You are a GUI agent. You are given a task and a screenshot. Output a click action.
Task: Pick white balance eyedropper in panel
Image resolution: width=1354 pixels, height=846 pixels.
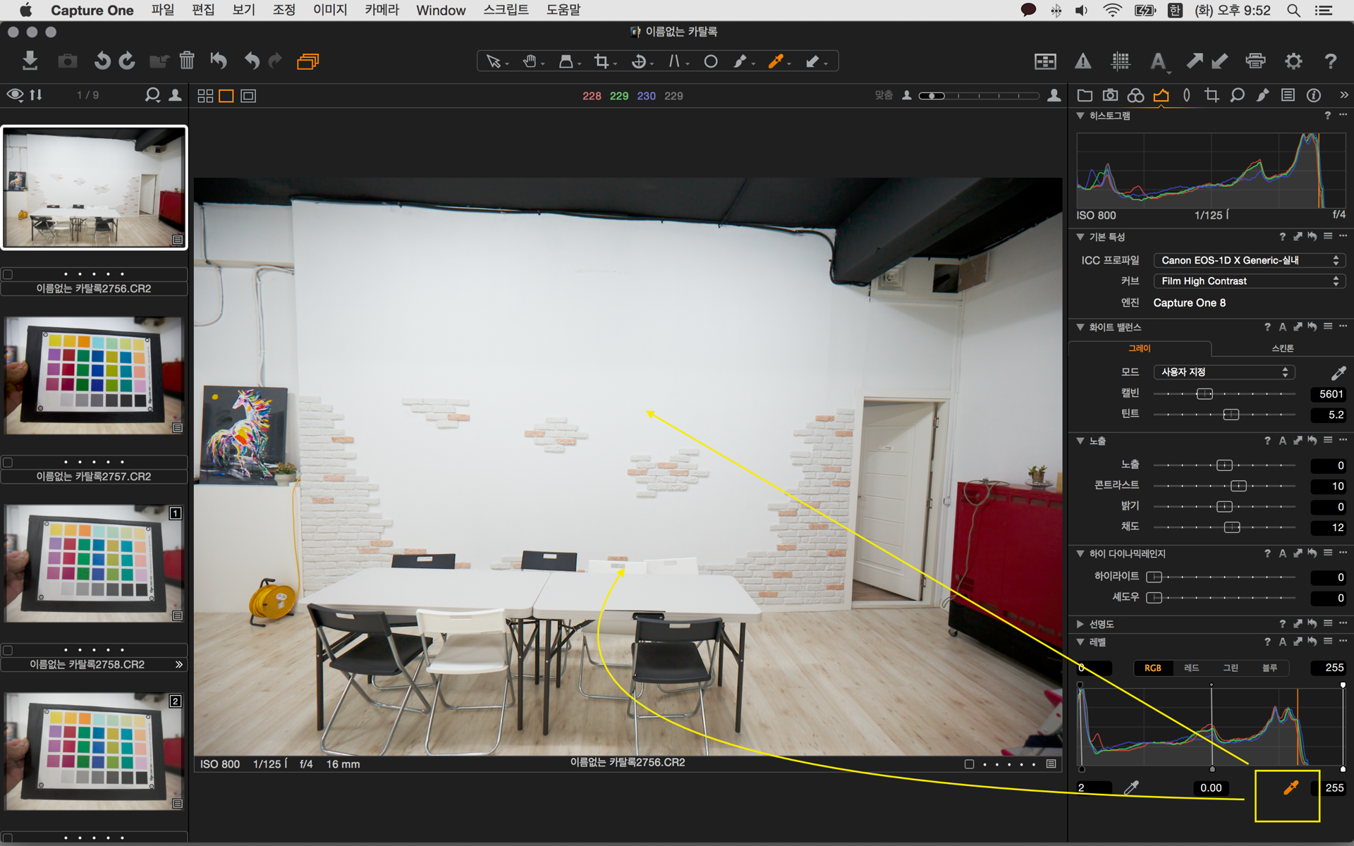(1338, 372)
